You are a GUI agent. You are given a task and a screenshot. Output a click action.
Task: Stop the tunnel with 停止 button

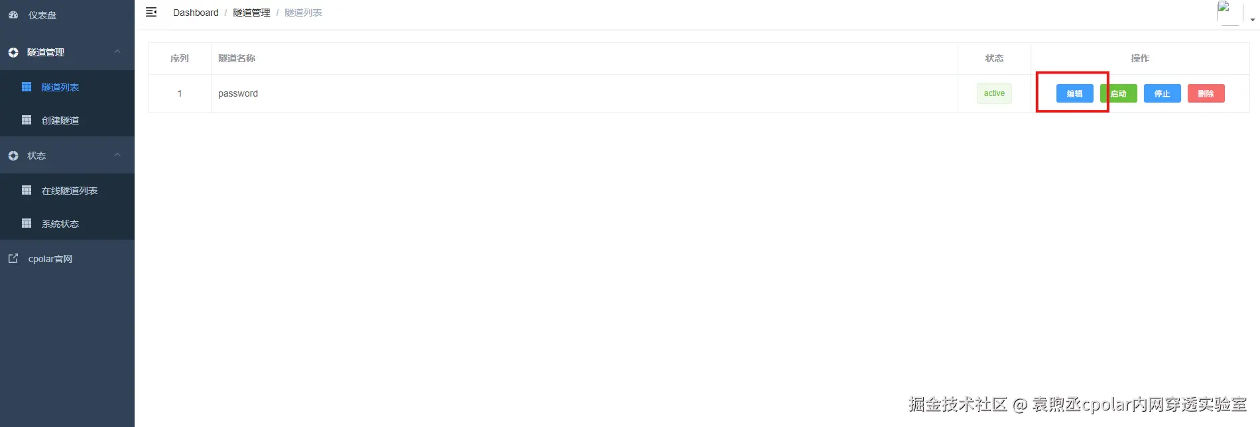point(1162,93)
